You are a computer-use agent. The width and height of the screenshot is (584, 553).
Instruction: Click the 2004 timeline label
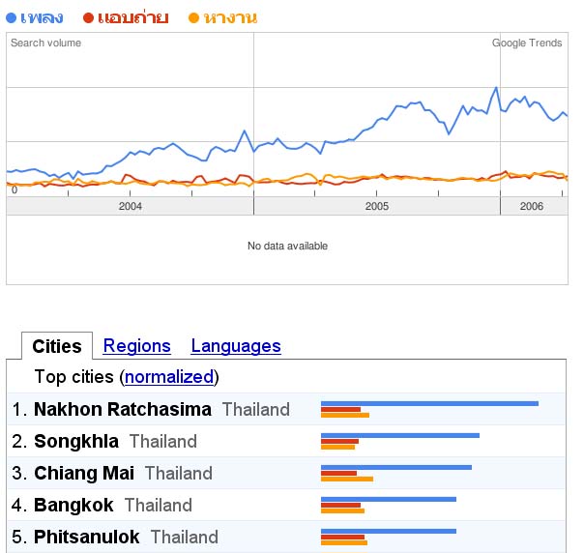(x=131, y=206)
